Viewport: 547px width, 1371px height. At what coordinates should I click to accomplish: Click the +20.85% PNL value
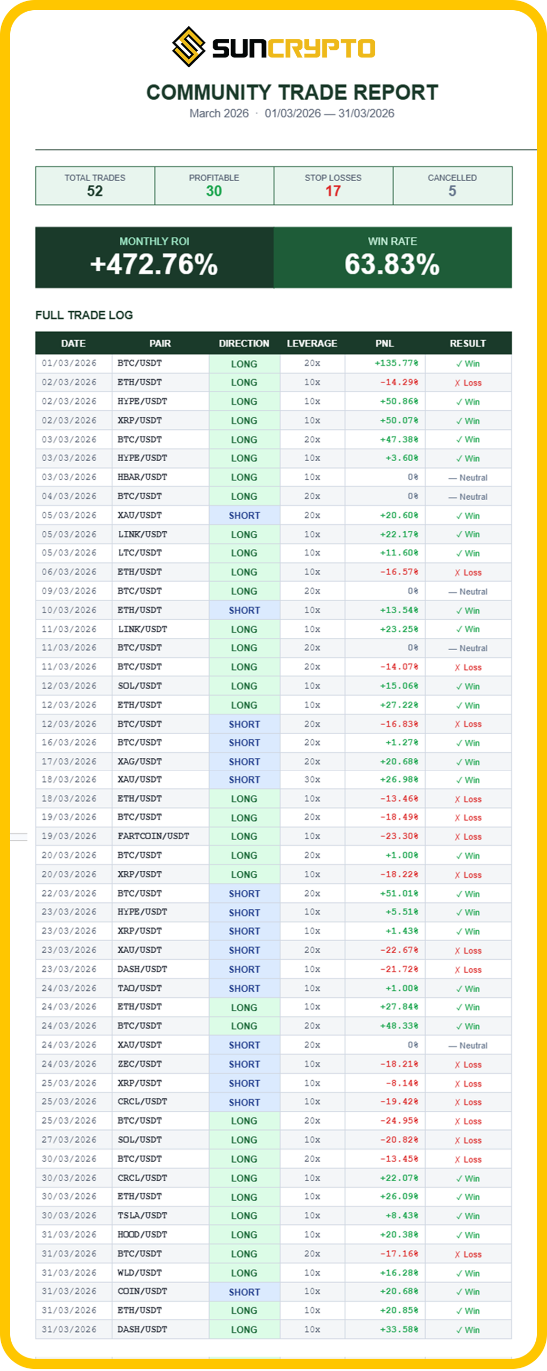[399, 1310]
